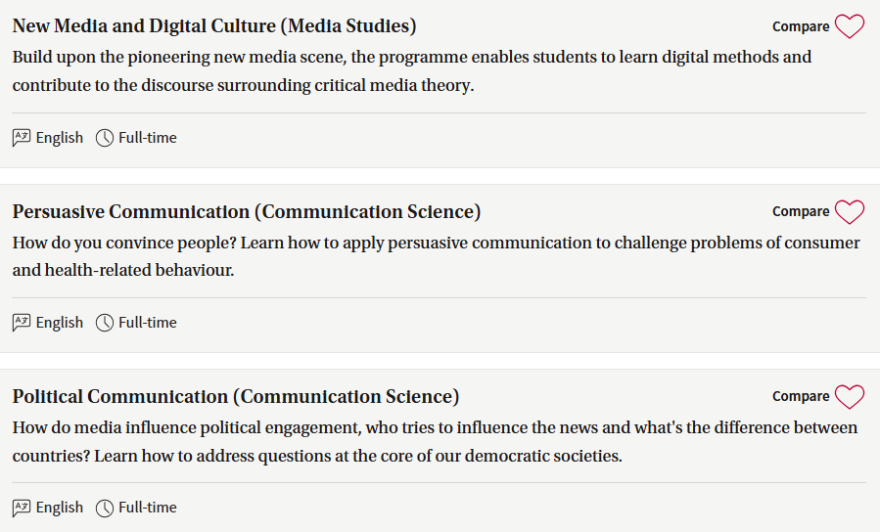Click clock icon under New Media program
The height and width of the screenshot is (532, 880).
pos(105,137)
